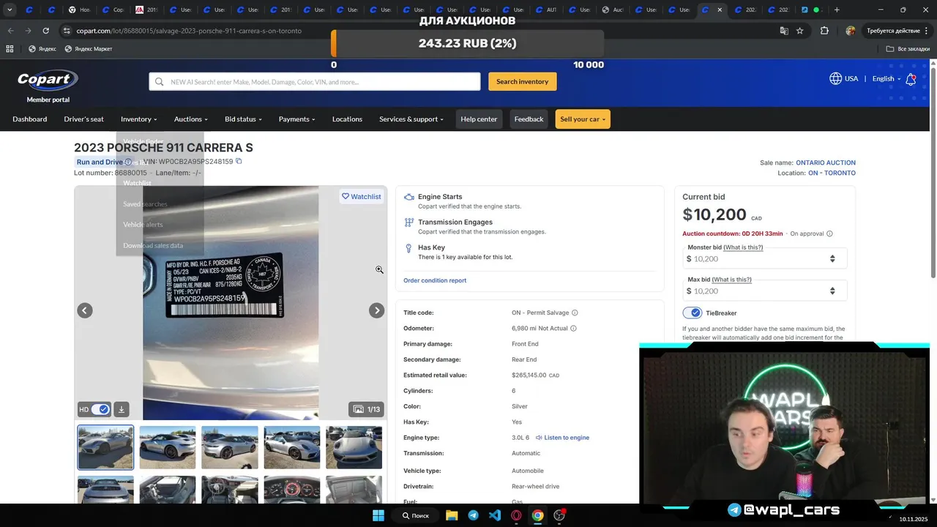Expand the Payments dropdown

coord(296,119)
